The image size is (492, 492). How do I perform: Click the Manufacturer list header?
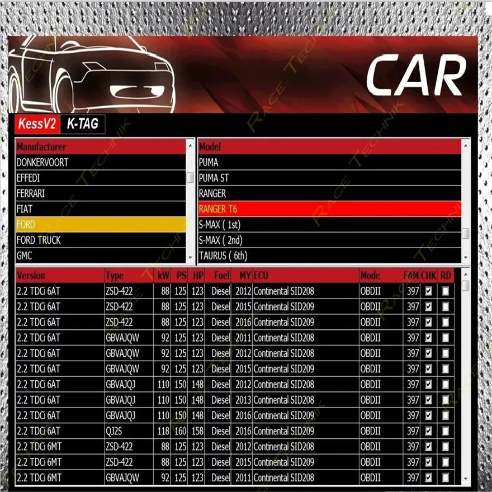tap(101, 146)
